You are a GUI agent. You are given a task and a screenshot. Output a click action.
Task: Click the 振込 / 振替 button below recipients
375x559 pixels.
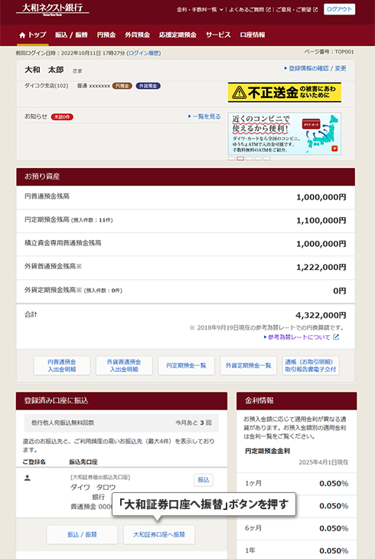click(82, 534)
